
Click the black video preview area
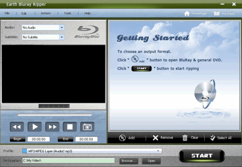53,74
